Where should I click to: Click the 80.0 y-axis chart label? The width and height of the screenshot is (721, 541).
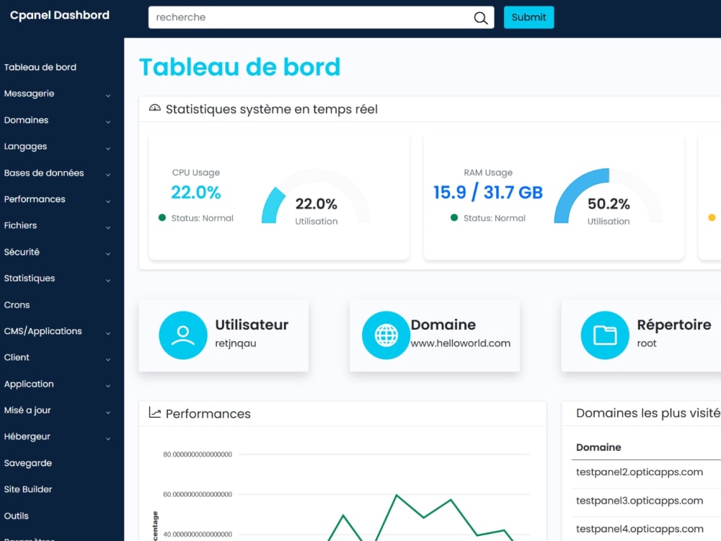(x=198, y=454)
